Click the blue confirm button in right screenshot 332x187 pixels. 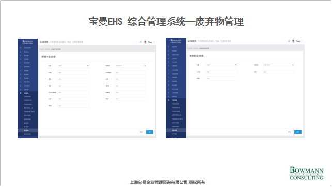point(298,132)
